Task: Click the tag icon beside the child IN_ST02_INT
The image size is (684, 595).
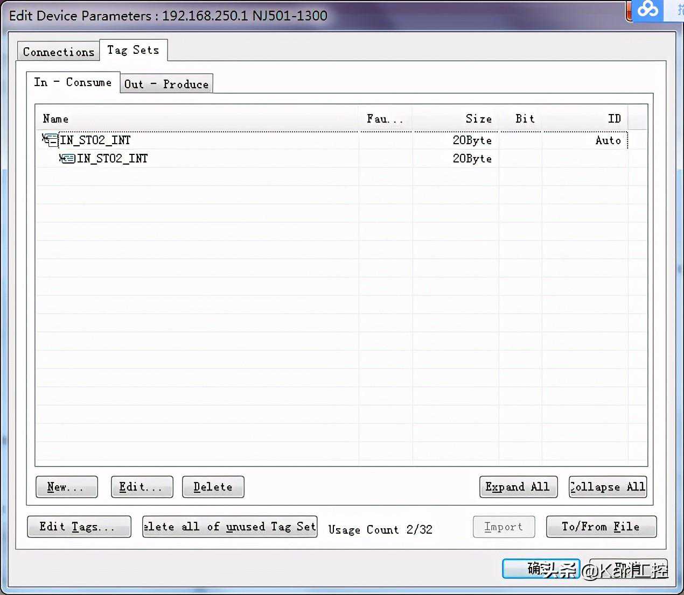Action: pos(67,159)
